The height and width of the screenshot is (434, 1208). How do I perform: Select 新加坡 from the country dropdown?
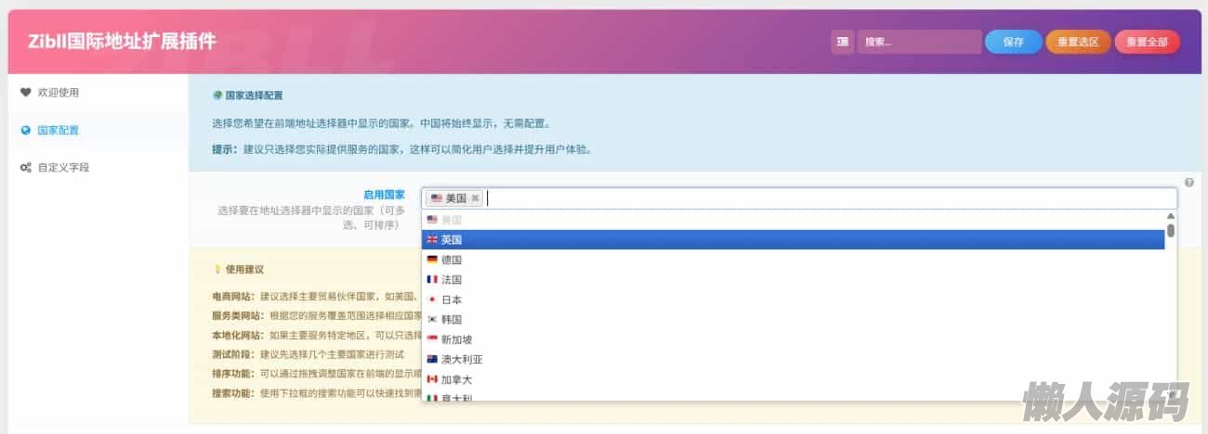(x=793, y=339)
